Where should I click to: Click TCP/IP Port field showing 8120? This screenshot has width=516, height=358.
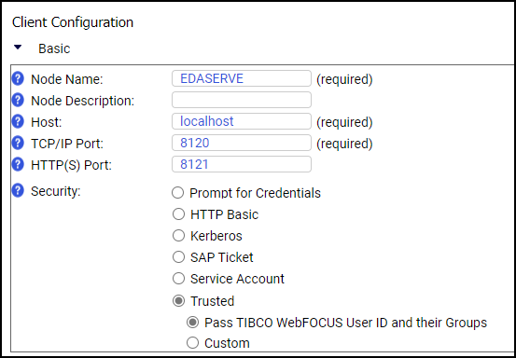242,143
